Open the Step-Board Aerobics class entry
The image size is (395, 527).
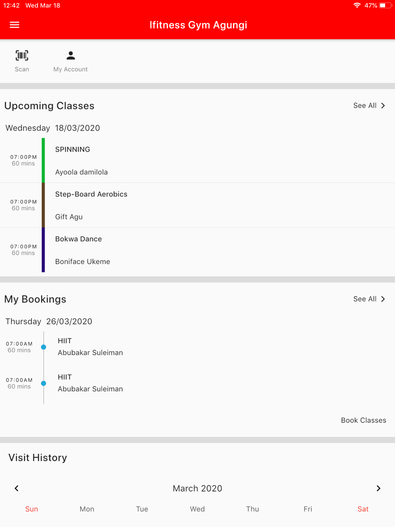pos(197,205)
